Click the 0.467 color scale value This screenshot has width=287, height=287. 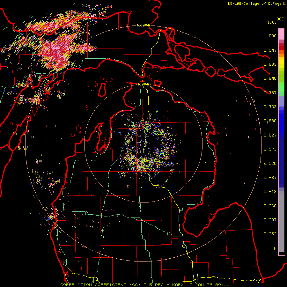[270, 178]
